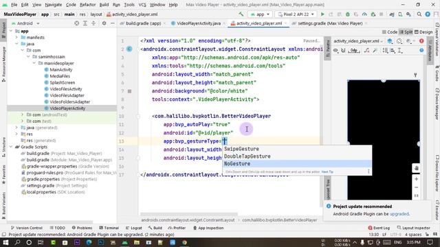
Task: Select SwipeGesture completion suggestion
Action: pyautogui.click(x=297, y=149)
